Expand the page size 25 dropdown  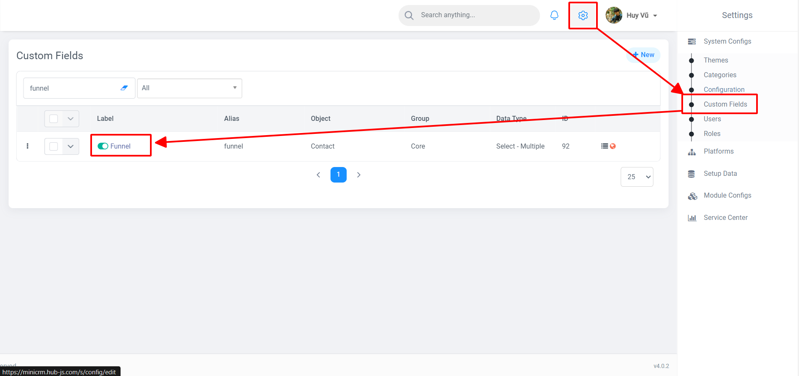tap(637, 177)
